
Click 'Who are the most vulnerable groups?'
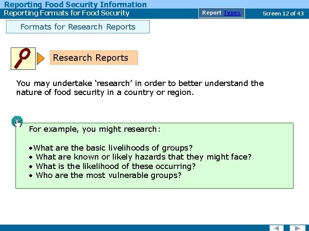105,175
